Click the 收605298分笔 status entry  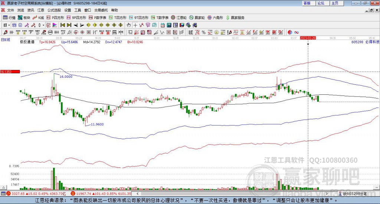point(353,194)
